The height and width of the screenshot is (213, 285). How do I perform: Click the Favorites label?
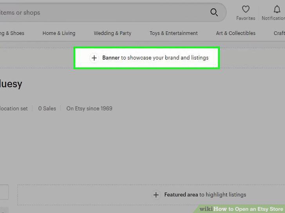coord(245,18)
